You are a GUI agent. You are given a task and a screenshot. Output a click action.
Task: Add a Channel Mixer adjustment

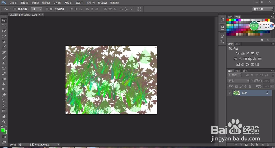click(255, 59)
